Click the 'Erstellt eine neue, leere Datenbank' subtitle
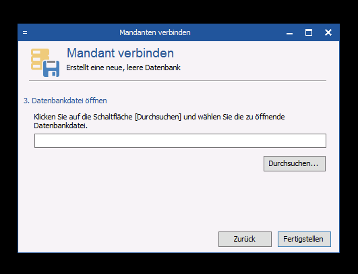358x274 pixels. click(123, 67)
